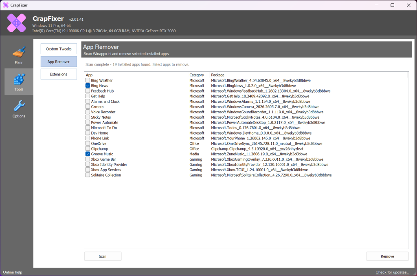This screenshot has height=276, width=417.
Task: Uncheck the Bing News checkbox
Action: (x=88, y=86)
